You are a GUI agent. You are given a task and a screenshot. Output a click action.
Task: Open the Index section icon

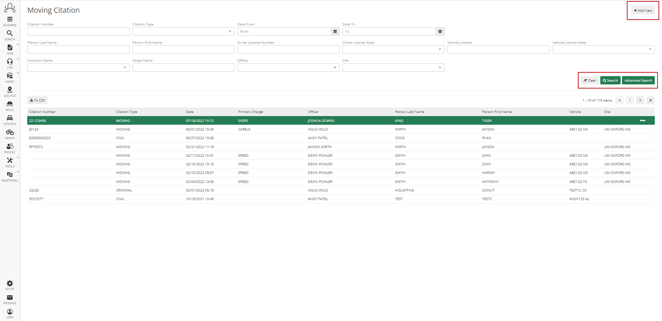pos(9,76)
